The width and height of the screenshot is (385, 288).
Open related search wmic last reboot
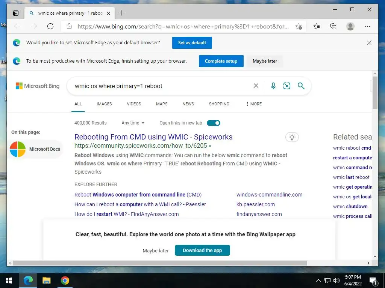point(351,177)
